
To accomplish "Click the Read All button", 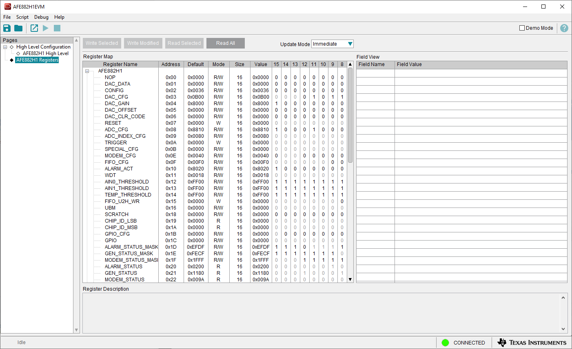I will [x=226, y=43].
